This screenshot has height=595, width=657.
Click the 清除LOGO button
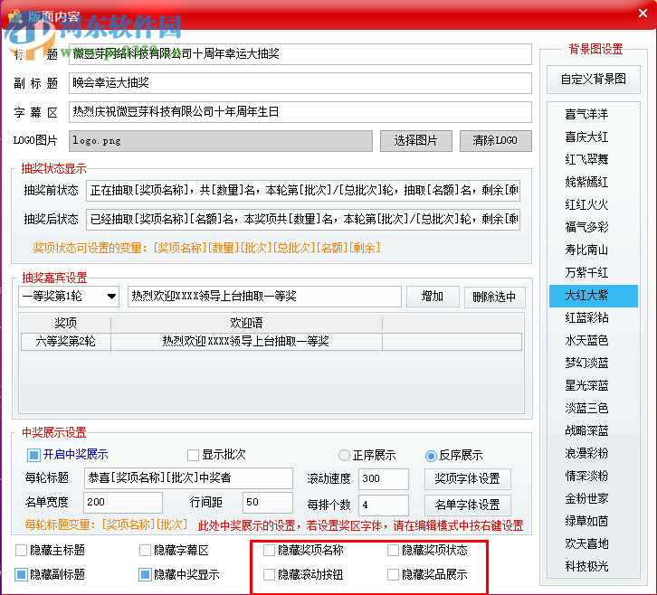coord(495,141)
